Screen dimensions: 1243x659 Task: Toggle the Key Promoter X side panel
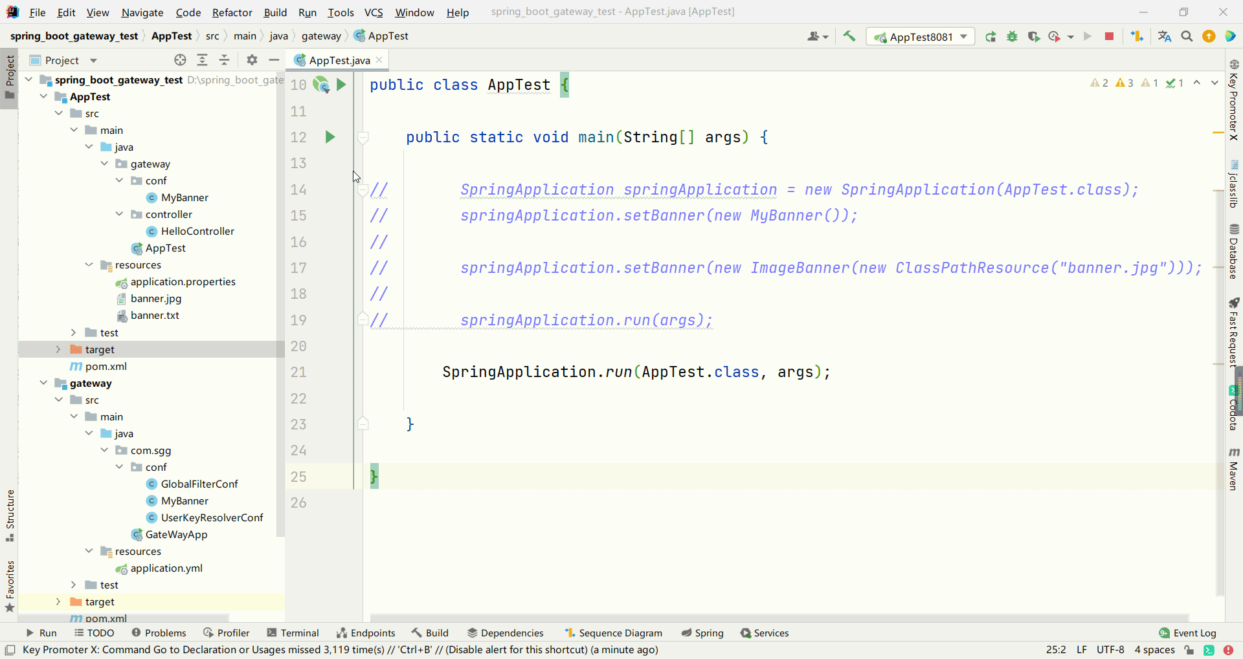(x=1234, y=100)
